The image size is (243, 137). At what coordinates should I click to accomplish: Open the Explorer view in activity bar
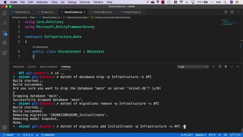point(5,13)
